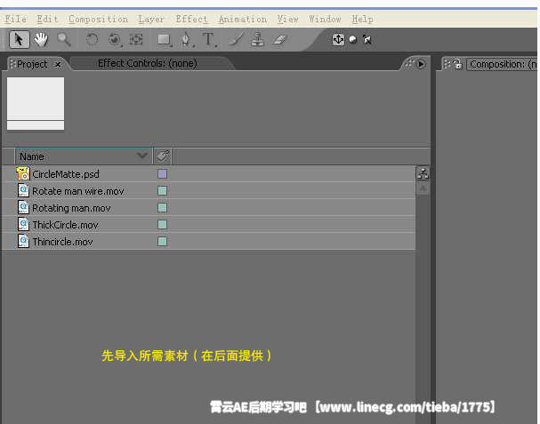Activate the Composition panel tab
The height and width of the screenshot is (424, 540).
tap(503, 64)
